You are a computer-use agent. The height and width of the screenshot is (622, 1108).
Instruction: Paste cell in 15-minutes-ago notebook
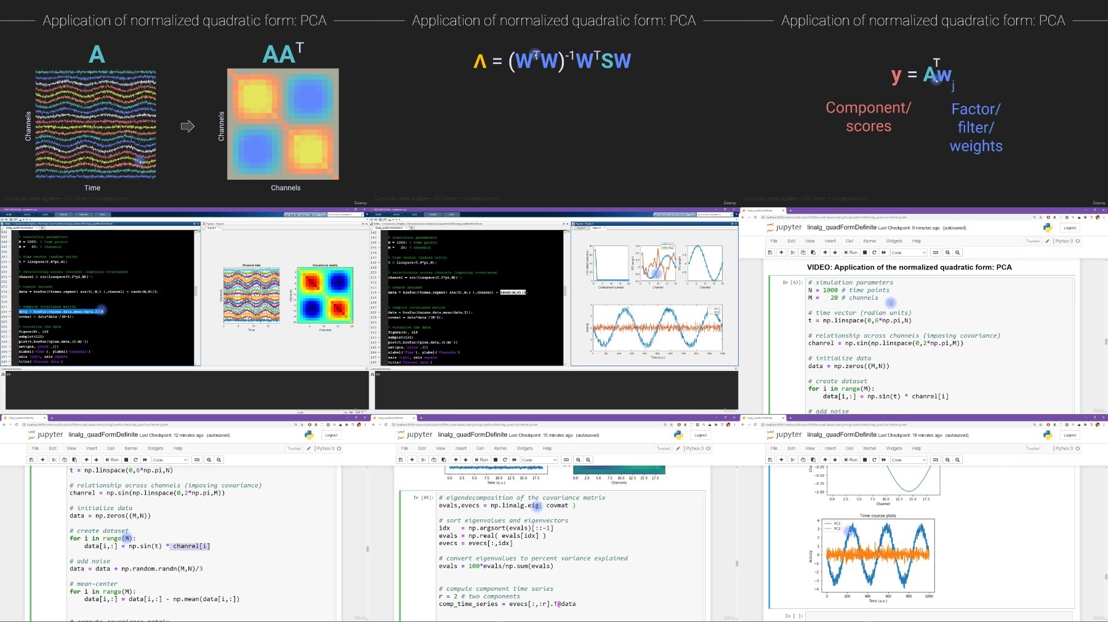(444, 460)
